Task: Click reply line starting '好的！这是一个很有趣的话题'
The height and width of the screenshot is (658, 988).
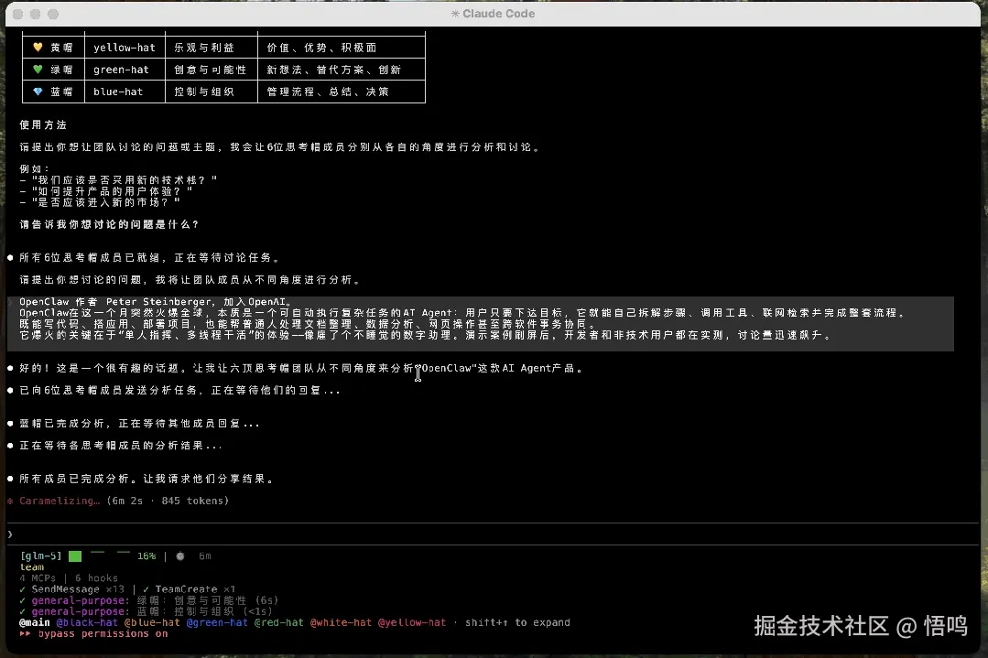Action: pos(301,369)
